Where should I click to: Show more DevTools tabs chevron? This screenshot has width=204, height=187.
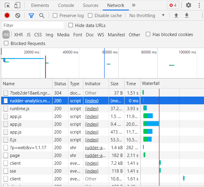click(x=133, y=5)
